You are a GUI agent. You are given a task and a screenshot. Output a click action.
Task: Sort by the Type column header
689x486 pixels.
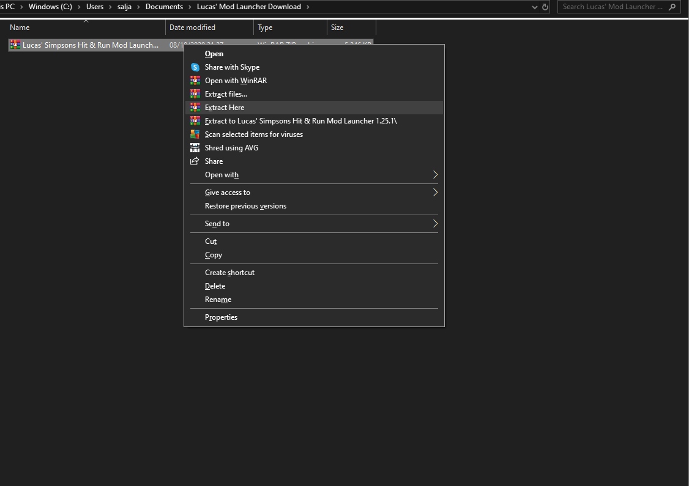(291, 28)
